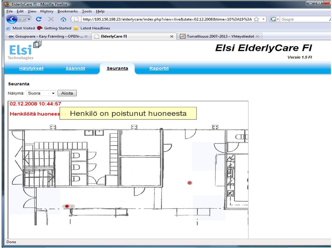Click the 'Henkilö on poistunut huoneesta' notification
The width and height of the screenshot is (332, 248).
click(x=128, y=113)
